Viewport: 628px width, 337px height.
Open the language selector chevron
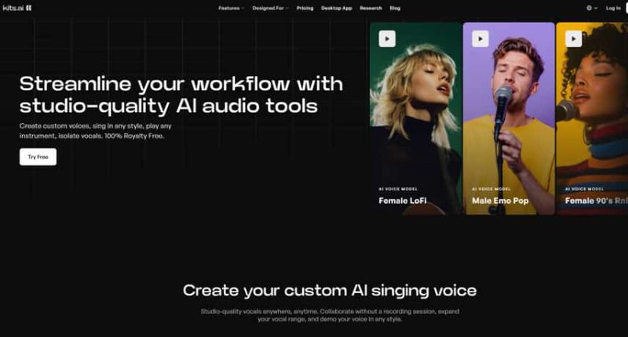(596, 8)
